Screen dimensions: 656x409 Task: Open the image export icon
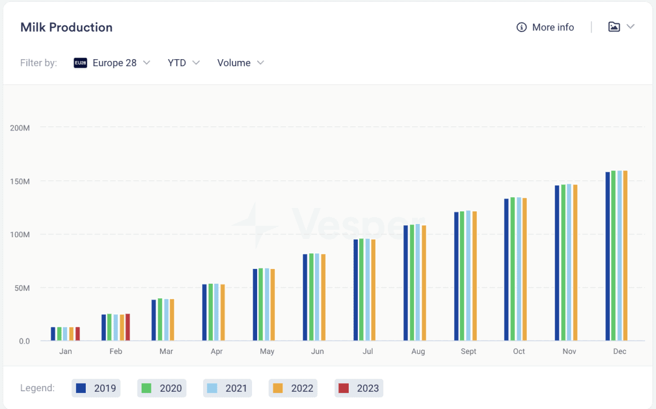(x=614, y=27)
